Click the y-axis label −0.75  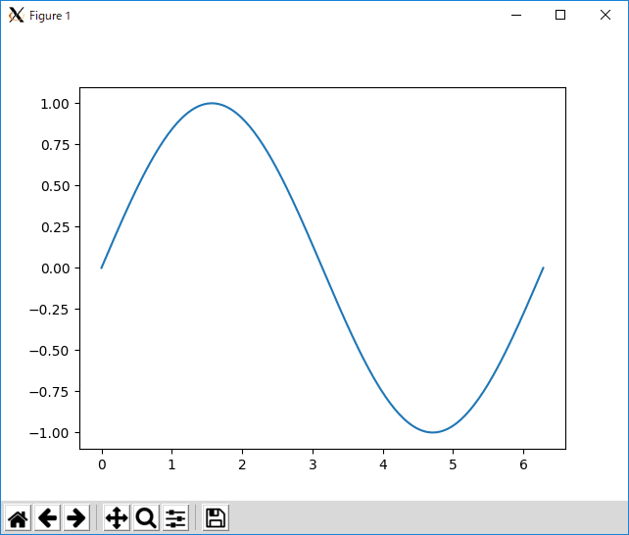[x=49, y=392]
